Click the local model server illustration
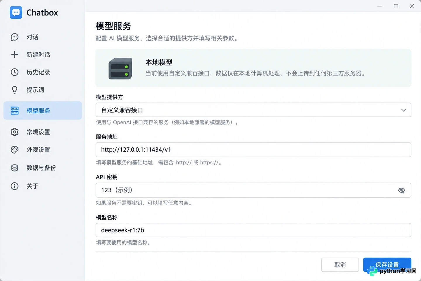 coord(120,68)
